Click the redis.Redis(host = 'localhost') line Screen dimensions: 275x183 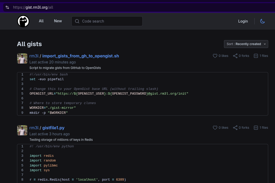coord(78,180)
